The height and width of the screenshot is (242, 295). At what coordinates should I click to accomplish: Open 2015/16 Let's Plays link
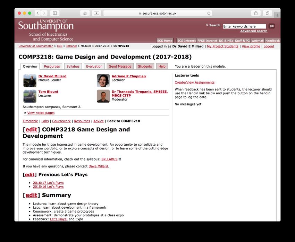click(x=48, y=187)
